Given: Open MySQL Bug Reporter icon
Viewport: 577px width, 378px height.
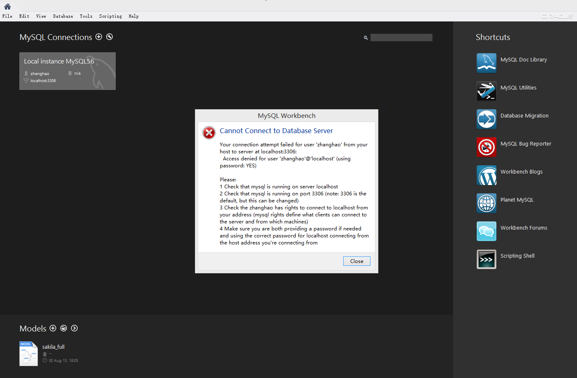Looking at the screenshot, I should click(487, 147).
